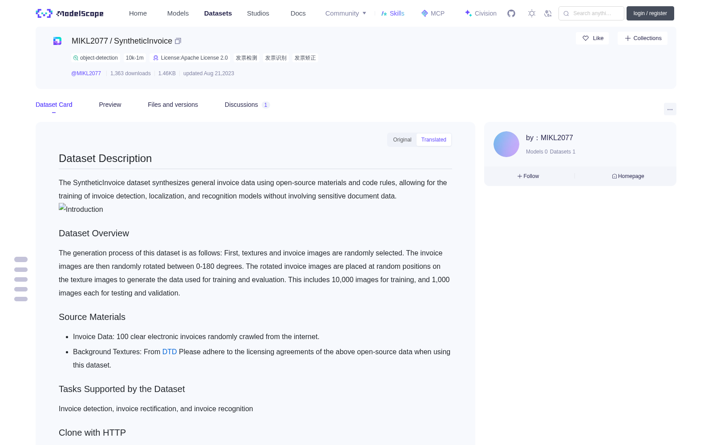Click the Apache License 2.0 tag

pos(190,58)
